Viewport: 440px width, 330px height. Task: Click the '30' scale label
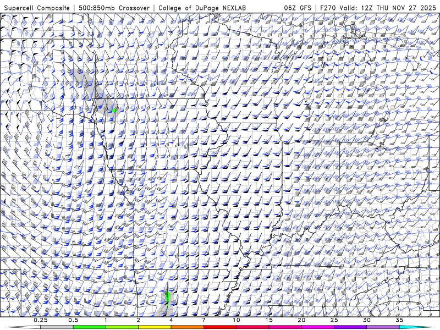pyautogui.click(x=366, y=320)
